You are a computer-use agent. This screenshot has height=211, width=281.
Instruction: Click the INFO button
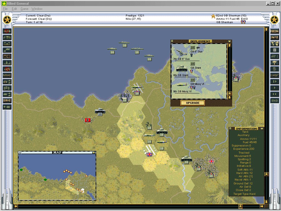point(274,37)
